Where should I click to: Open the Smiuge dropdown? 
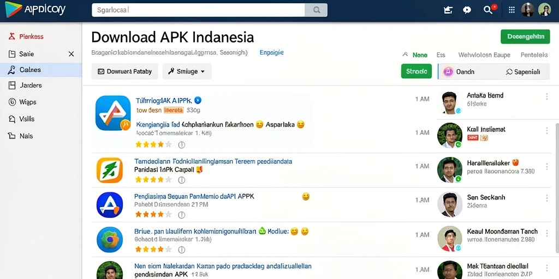click(187, 71)
